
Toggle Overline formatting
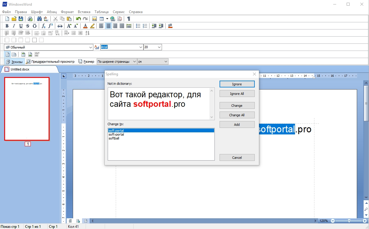[x=35, y=26]
